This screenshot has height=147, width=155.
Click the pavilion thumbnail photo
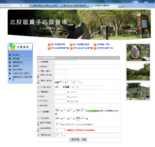coord(138,91)
